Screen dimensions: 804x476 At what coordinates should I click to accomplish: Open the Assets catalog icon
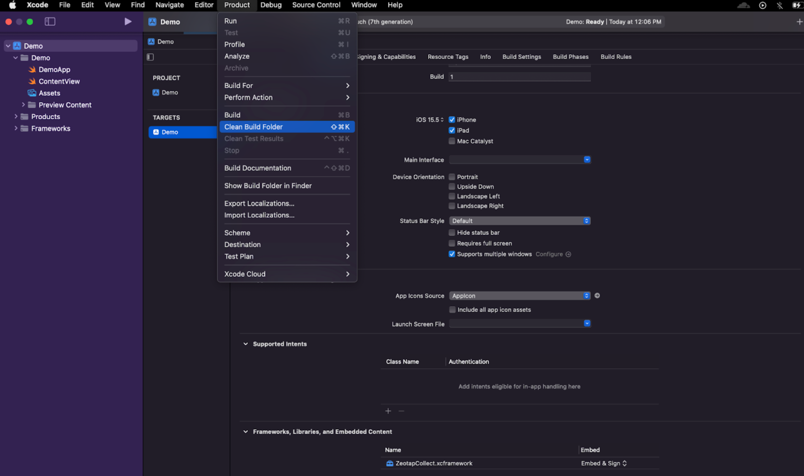32,93
